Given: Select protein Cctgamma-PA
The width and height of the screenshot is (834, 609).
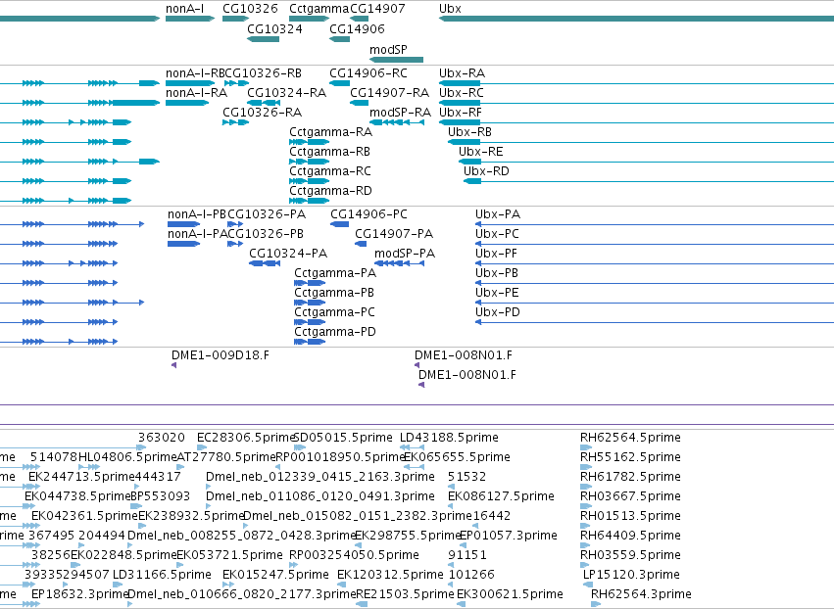Looking at the screenshot, I should coord(310,283).
